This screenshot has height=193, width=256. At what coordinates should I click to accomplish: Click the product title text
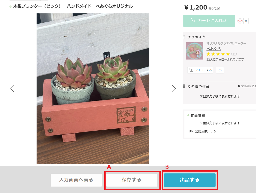[x=73, y=6]
